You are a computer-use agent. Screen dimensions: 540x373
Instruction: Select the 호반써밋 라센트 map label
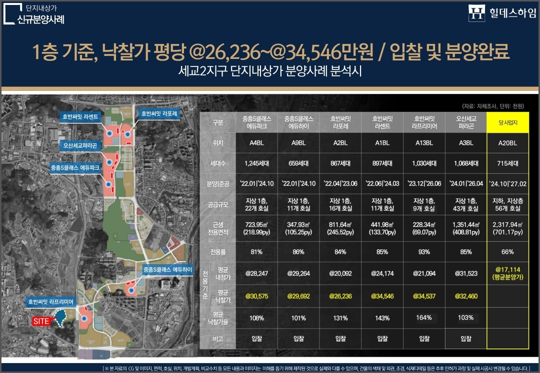[x=80, y=117]
